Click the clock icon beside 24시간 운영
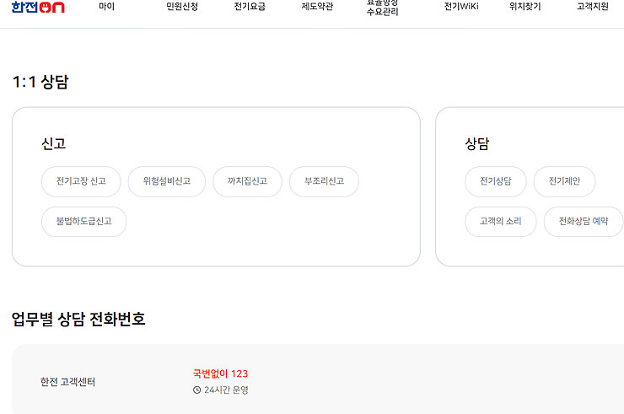624x414 pixels. (196, 390)
